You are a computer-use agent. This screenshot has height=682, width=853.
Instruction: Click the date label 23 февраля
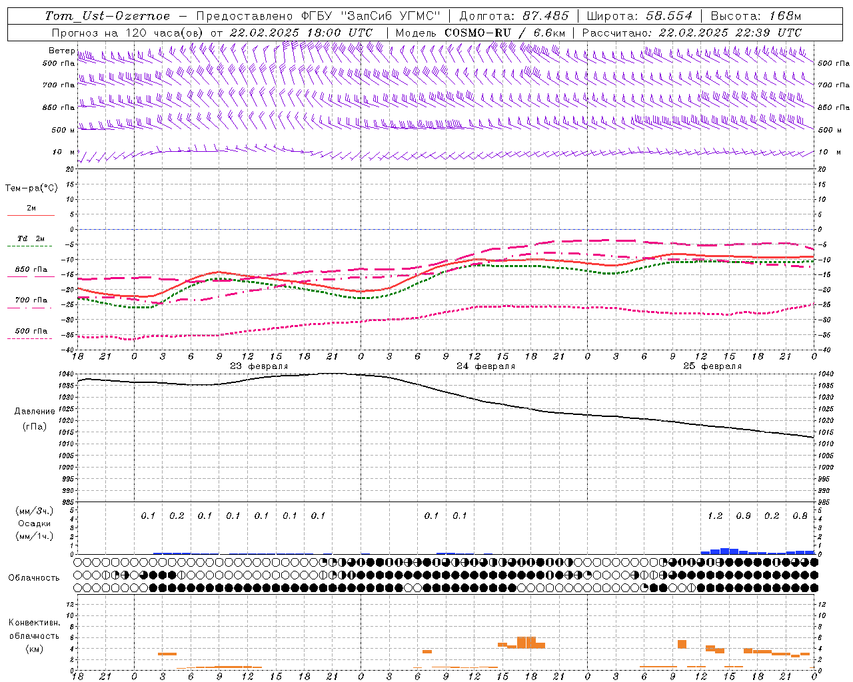[259, 366]
